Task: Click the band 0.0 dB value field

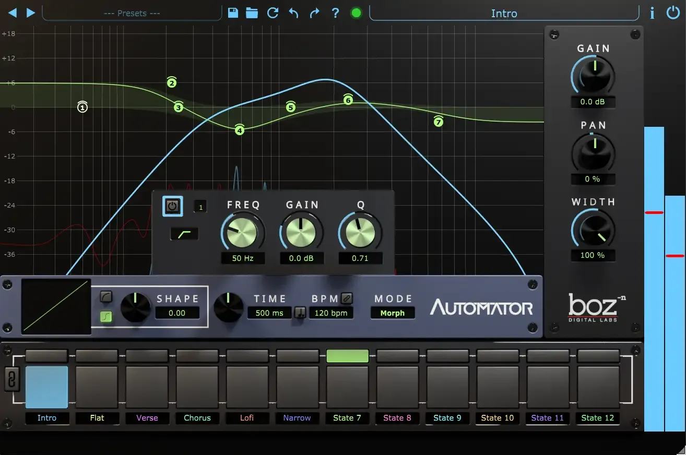Action: click(x=302, y=258)
